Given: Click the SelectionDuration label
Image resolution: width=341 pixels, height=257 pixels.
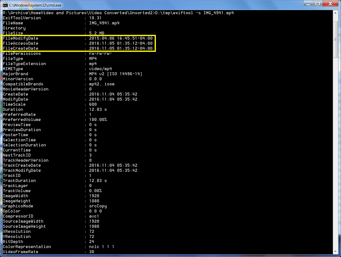Looking at the screenshot, I should [24, 145].
